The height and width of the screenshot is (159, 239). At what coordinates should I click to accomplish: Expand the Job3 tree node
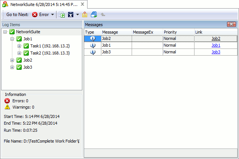(12, 67)
